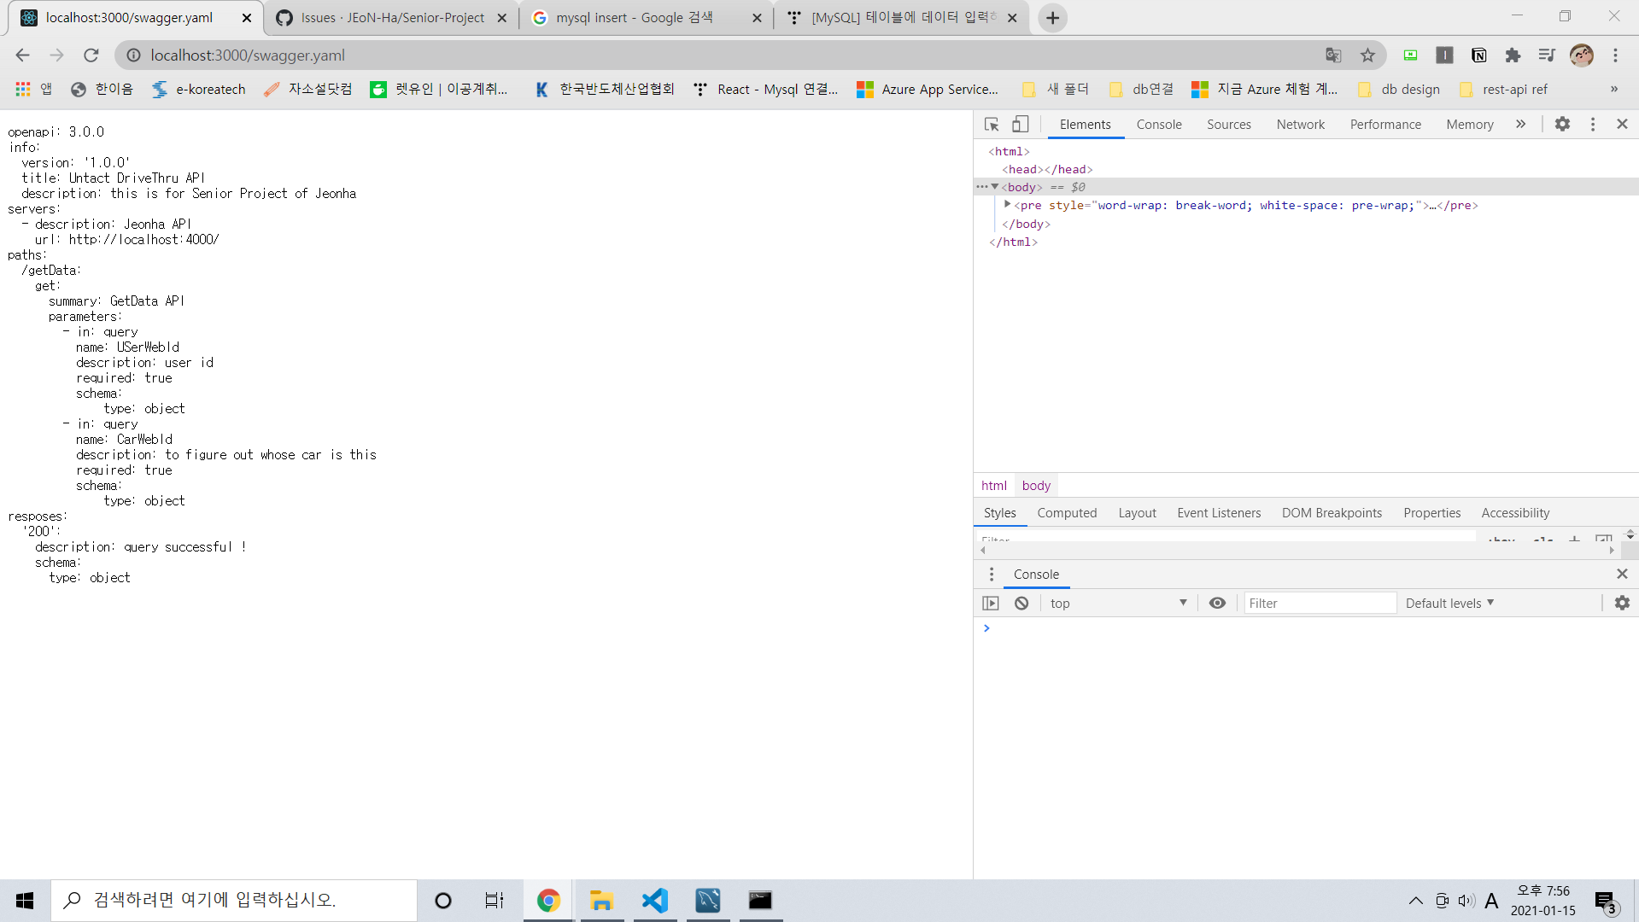This screenshot has width=1639, height=922.
Task: Open the top JavaScript context dropdown
Action: [x=1118, y=604]
